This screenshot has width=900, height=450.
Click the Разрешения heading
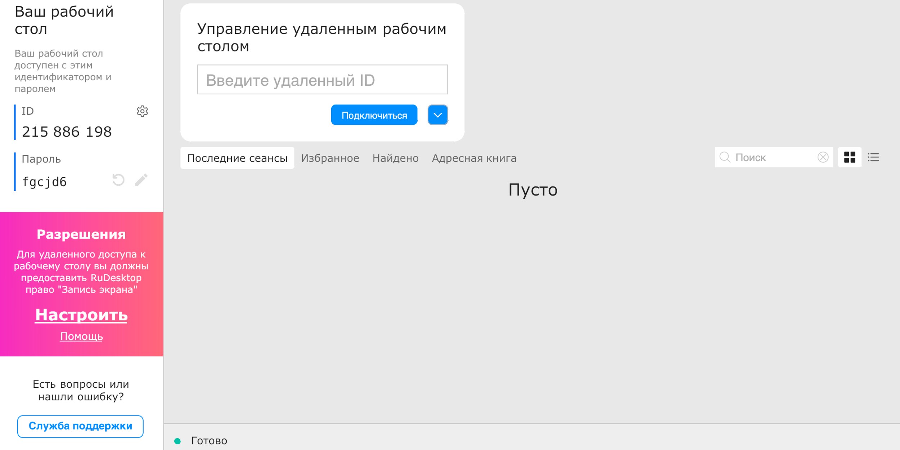tap(81, 234)
